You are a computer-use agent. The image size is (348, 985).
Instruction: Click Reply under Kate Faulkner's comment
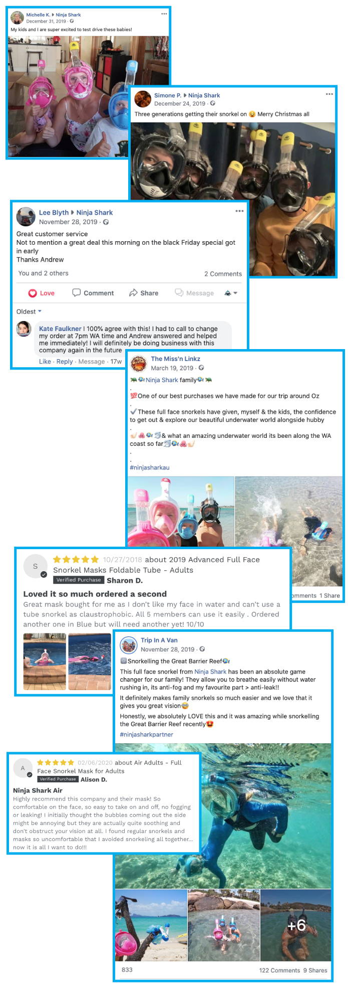(65, 362)
